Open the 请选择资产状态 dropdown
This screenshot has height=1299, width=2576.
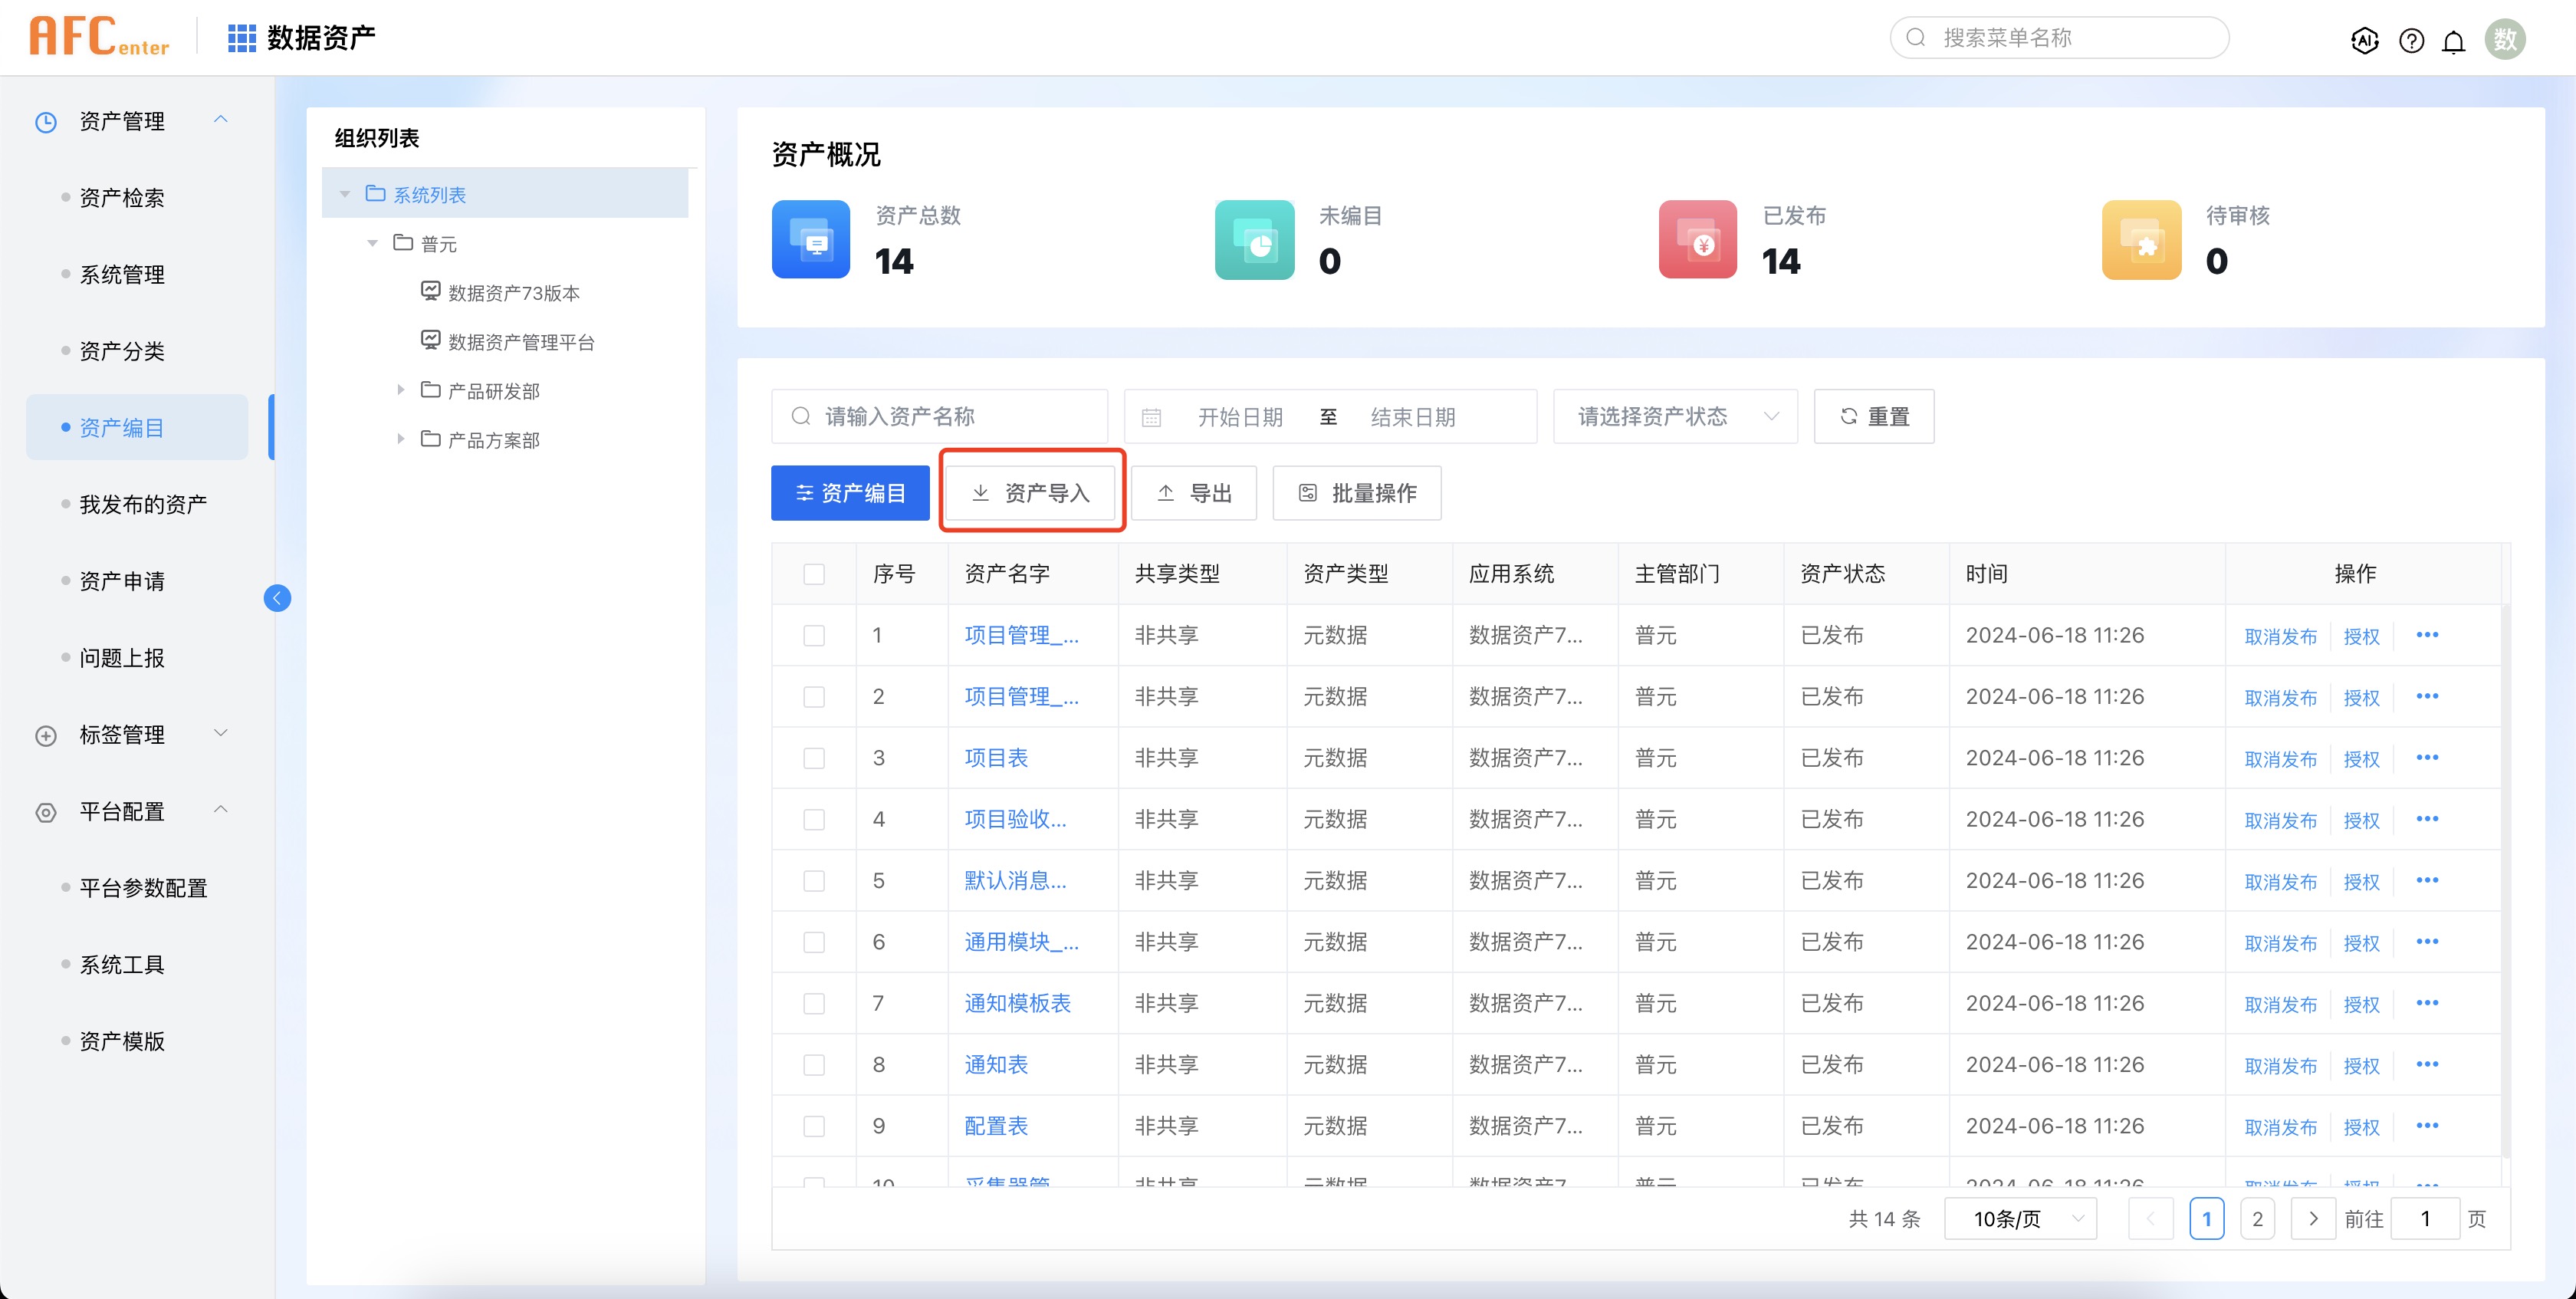pyautogui.click(x=1675, y=416)
